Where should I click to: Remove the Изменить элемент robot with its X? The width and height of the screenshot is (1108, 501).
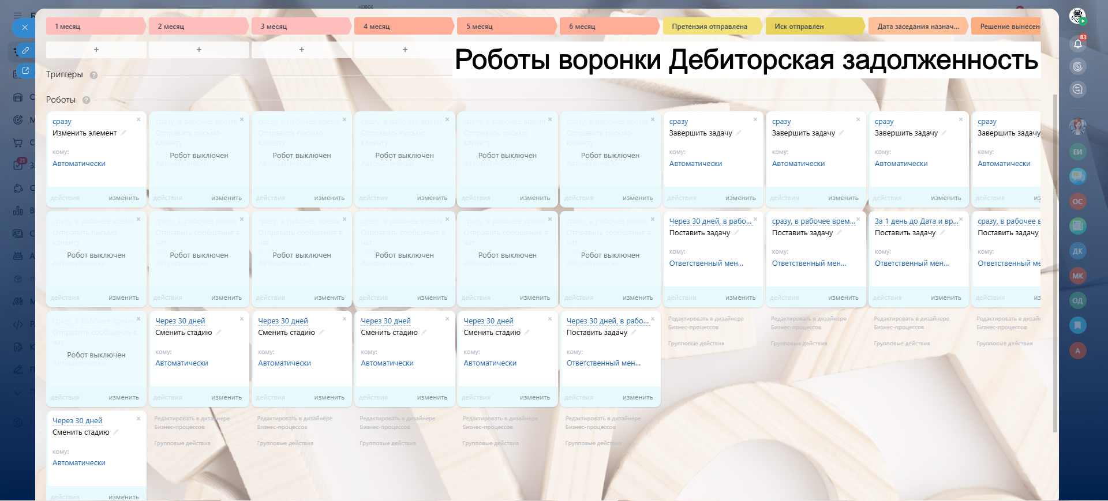click(x=138, y=119)
